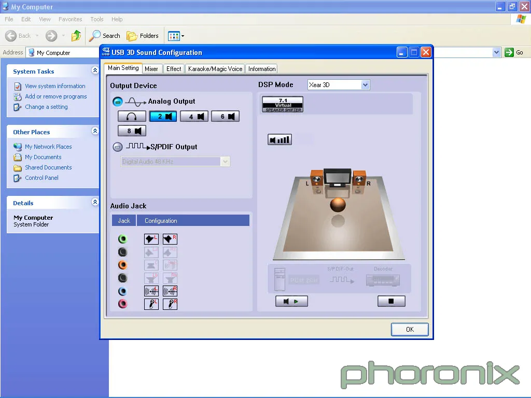Select 6-channel speaker output button

pyautogui.click(x=225, y=117)
